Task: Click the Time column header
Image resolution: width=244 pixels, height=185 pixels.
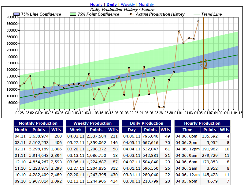Action: (x=187, y=130)
